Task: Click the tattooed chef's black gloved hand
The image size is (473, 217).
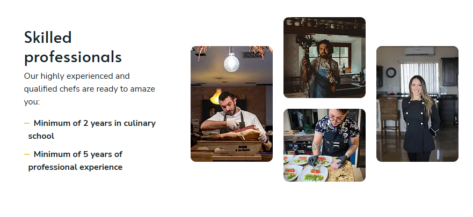Action: point(313,160)
